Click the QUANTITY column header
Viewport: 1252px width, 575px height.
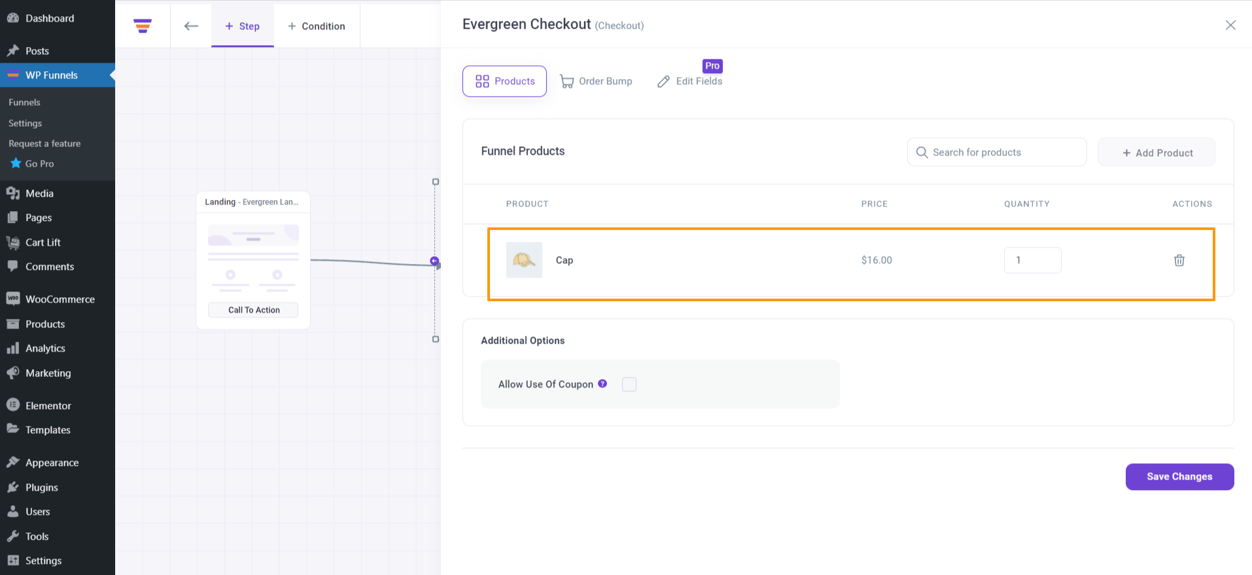tap(1027, 204)
